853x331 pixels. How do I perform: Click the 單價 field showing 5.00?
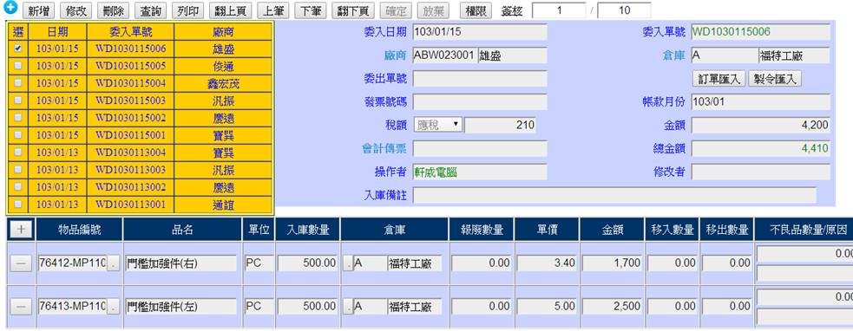point(547,307)
